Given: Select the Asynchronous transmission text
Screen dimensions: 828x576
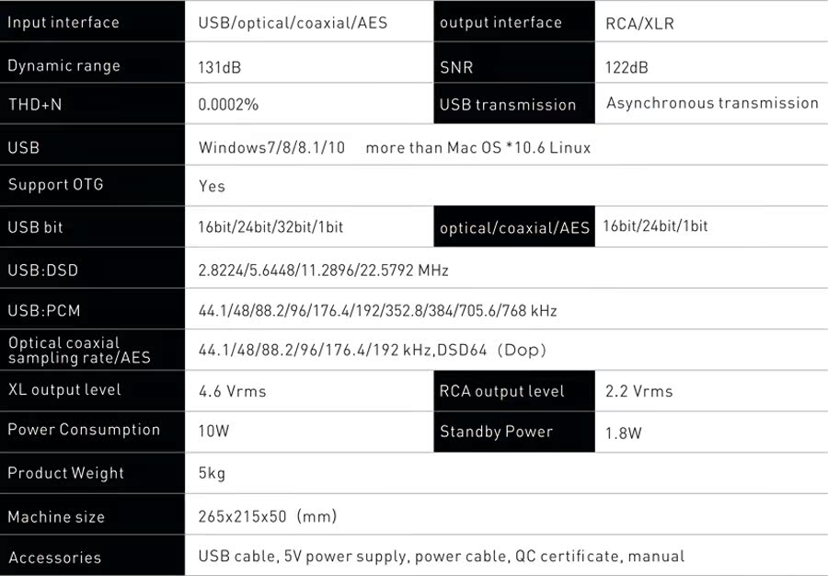Looking at the screenshot, I should tap(712, 103).
